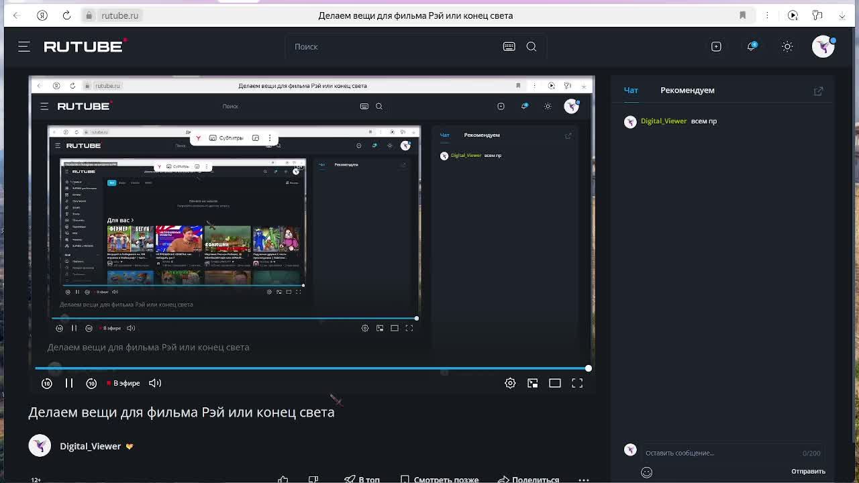The width and height of the screenshot is (859, 483).
Task: Skip forward ten seconds in player
Action: click(x=91, y=383)
